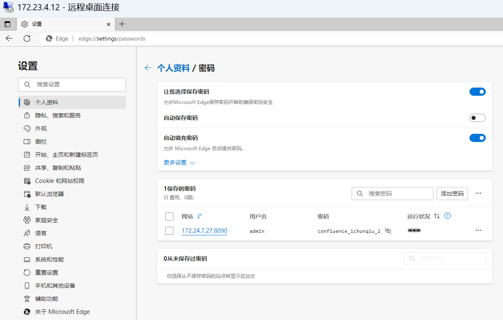The height and width of the screenshot is (320, 503).
Task: Open 共享、复制和粘贴 settings
Action: [x=72, y=168]
